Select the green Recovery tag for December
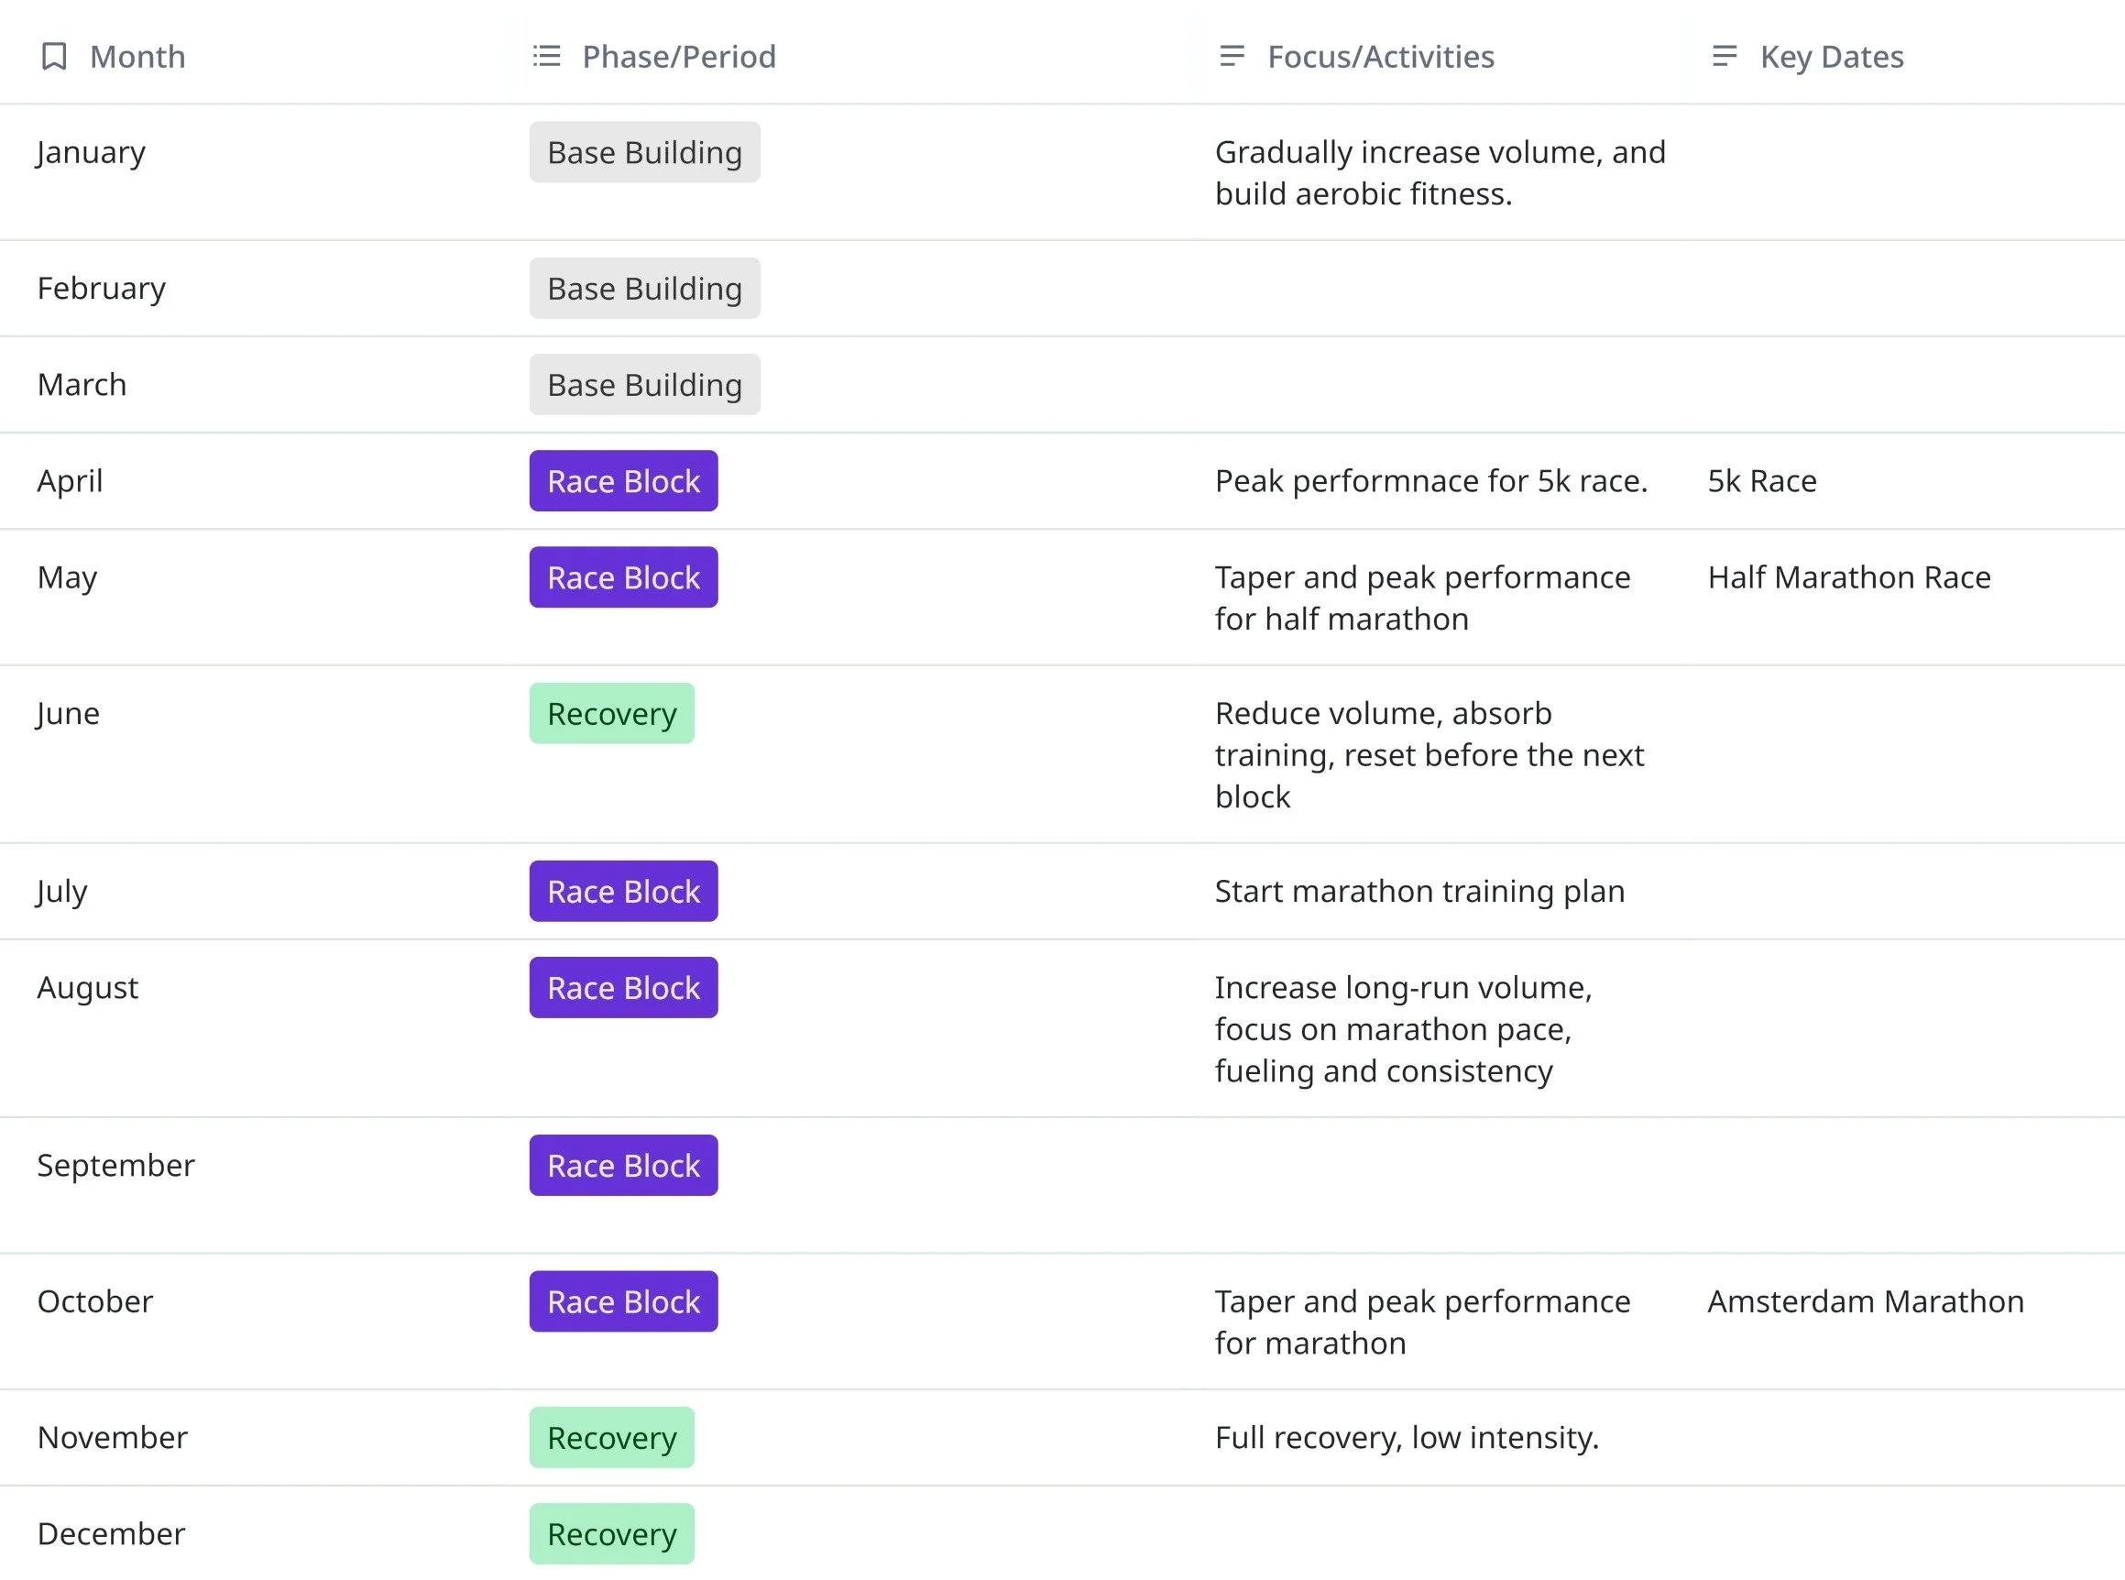The width and height of the screenshot is (2125, 1580). [x=611, y=1534]
